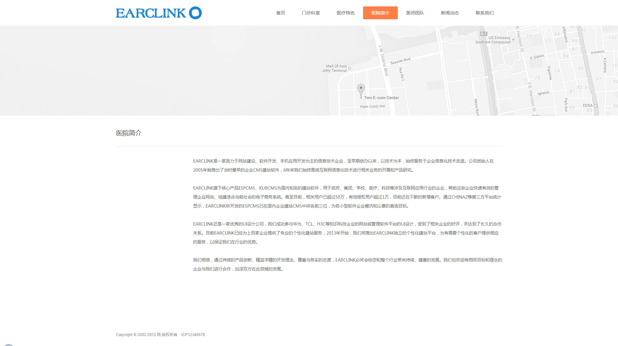Open the 新闻动态 news menu item
The image size is (618, 346).
coord(450,13)
